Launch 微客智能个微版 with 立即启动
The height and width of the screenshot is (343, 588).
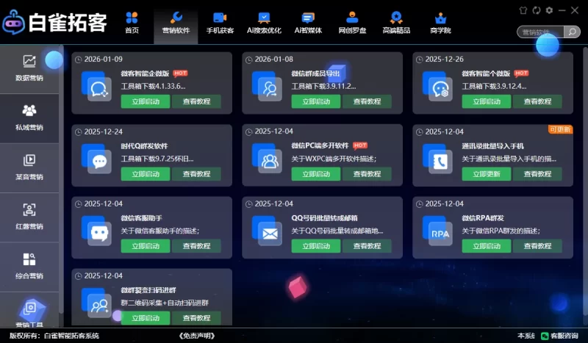point(487,101)
